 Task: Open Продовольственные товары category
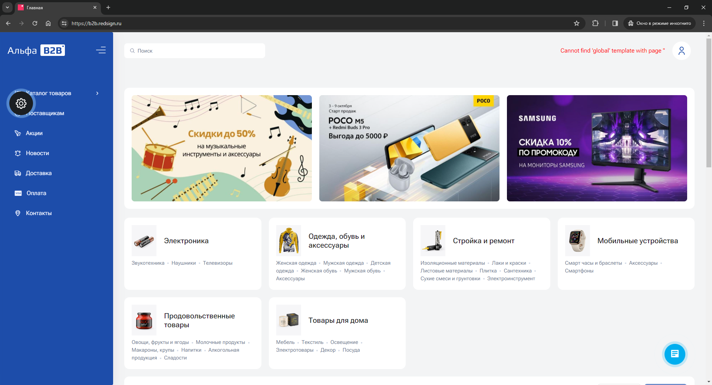click(x=200, y=321)
